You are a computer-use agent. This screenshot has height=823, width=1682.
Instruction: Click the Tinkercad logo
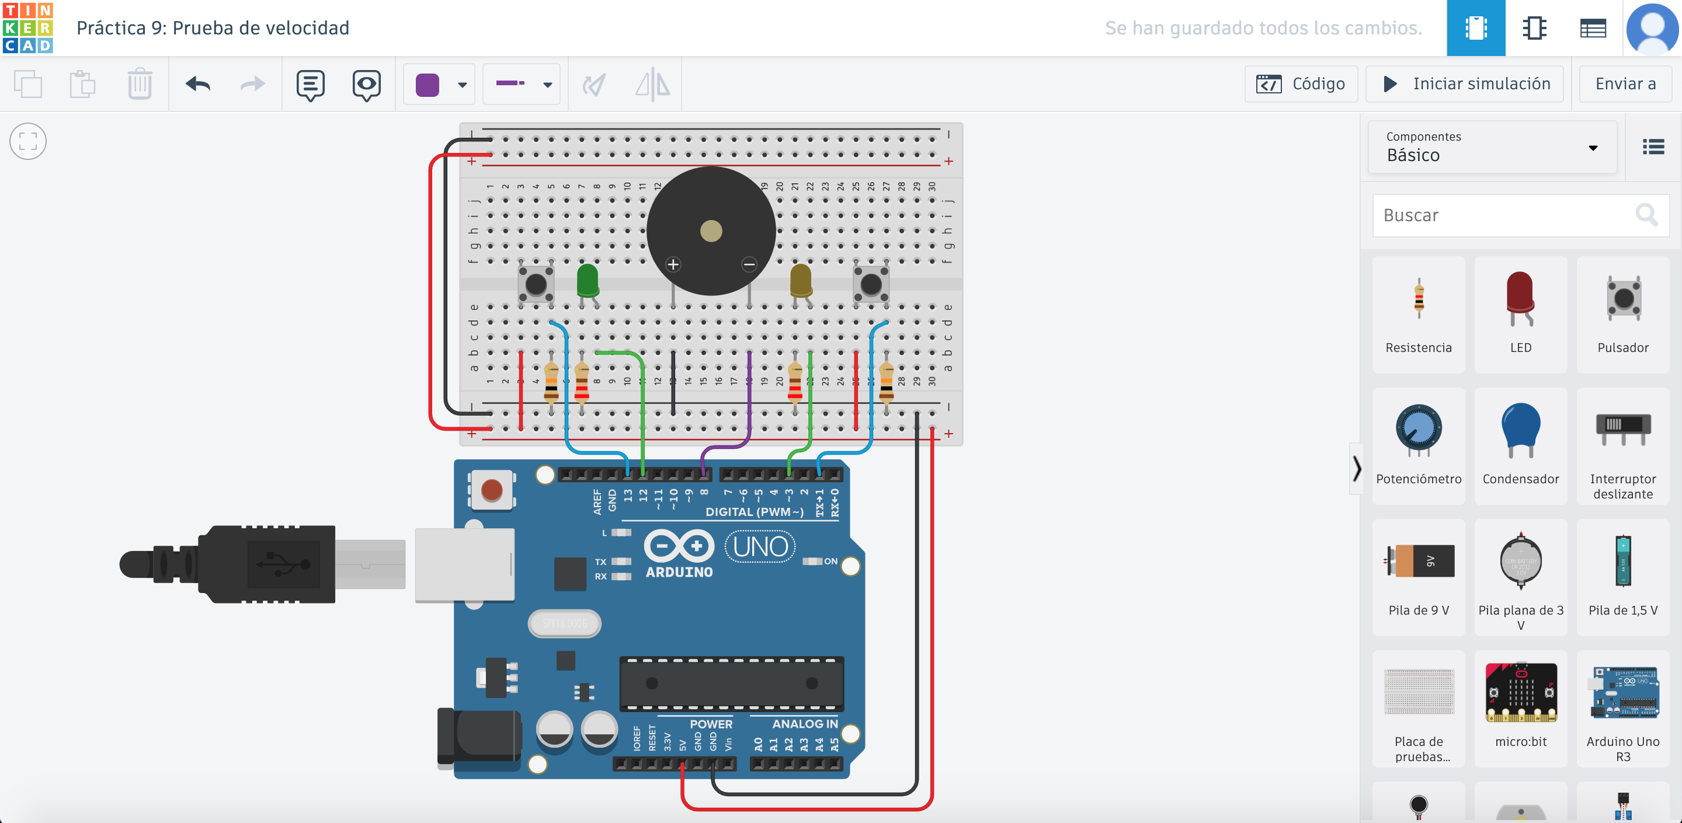[x=27, y=27]
